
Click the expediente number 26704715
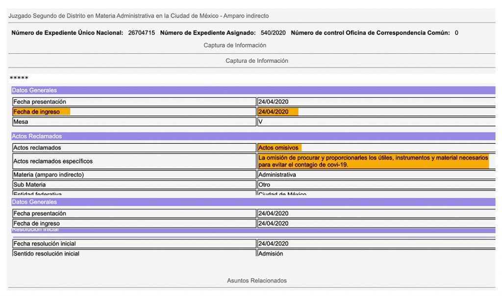pyautogui.click(x=142, y=33)
